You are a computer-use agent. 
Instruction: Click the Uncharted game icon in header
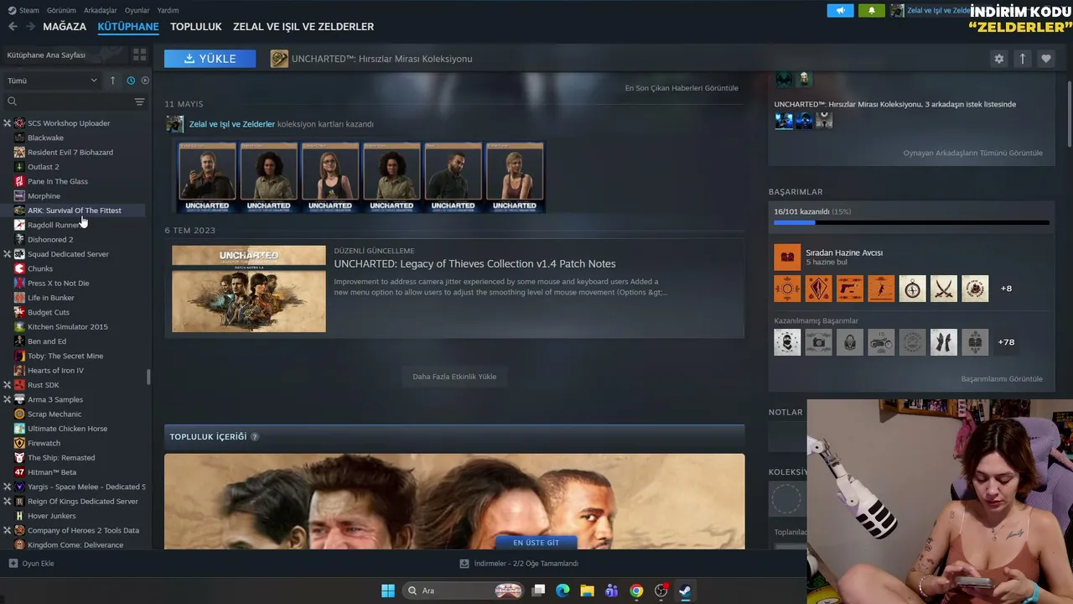click(279, 59)
